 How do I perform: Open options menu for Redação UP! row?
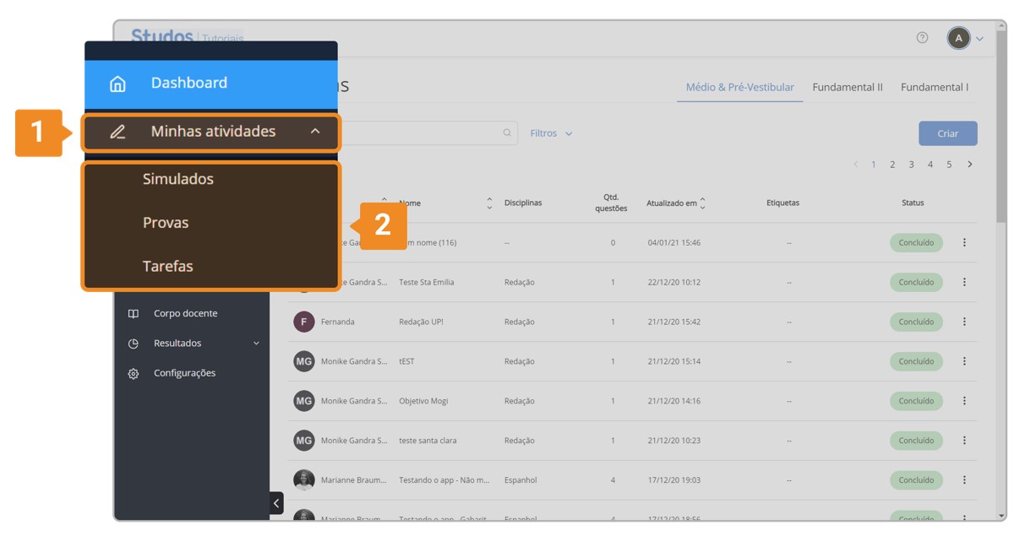964,322
